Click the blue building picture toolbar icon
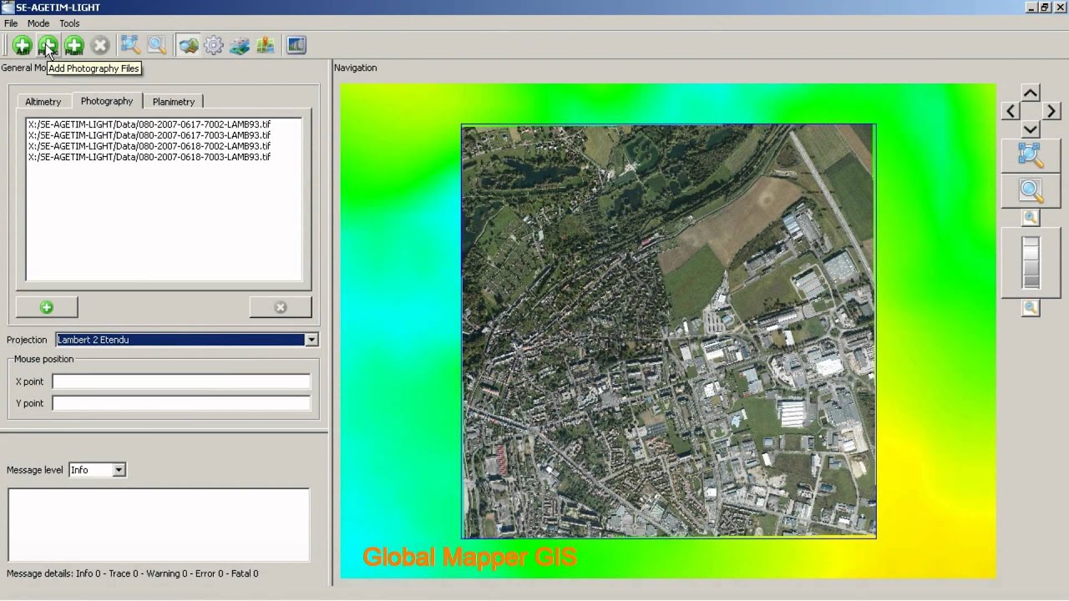The height and width of the screenshot is (601, 1069). [296, 45]
